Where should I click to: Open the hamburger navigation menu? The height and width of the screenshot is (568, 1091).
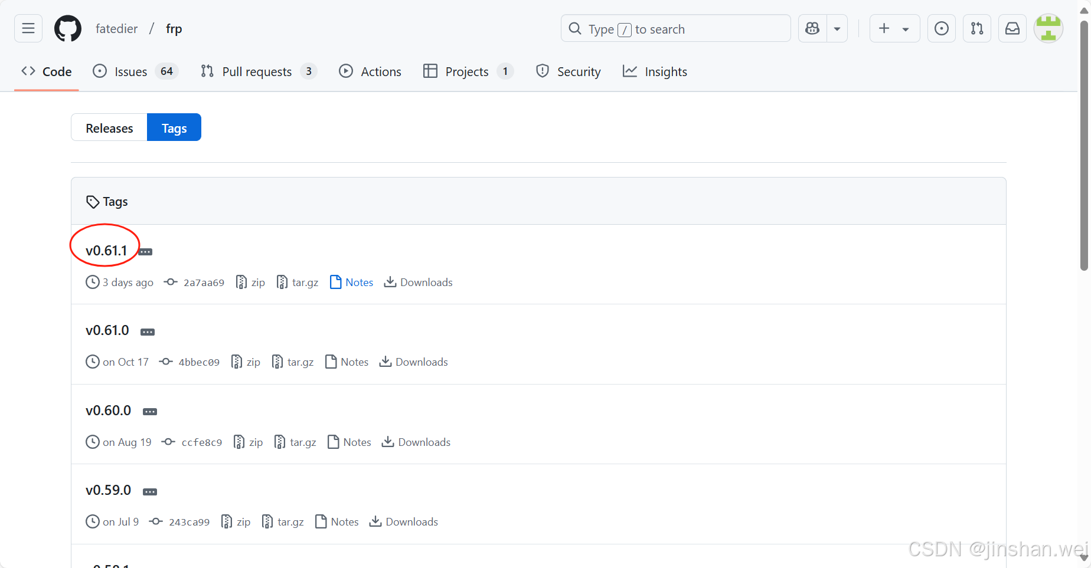click(28, 28)
